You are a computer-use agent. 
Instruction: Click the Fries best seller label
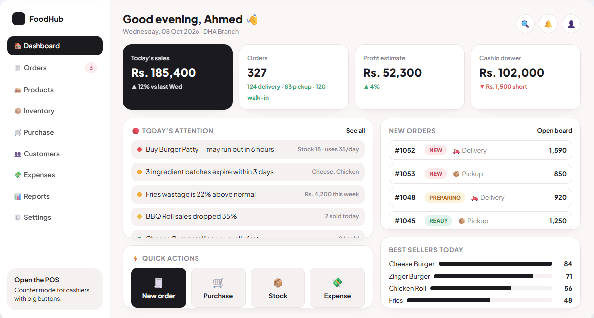396,300
